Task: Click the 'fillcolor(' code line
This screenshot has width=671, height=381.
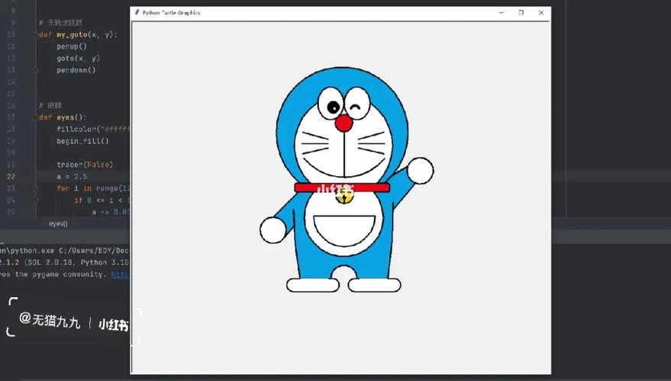Action: pyautogui.click(x=93, y=129)
